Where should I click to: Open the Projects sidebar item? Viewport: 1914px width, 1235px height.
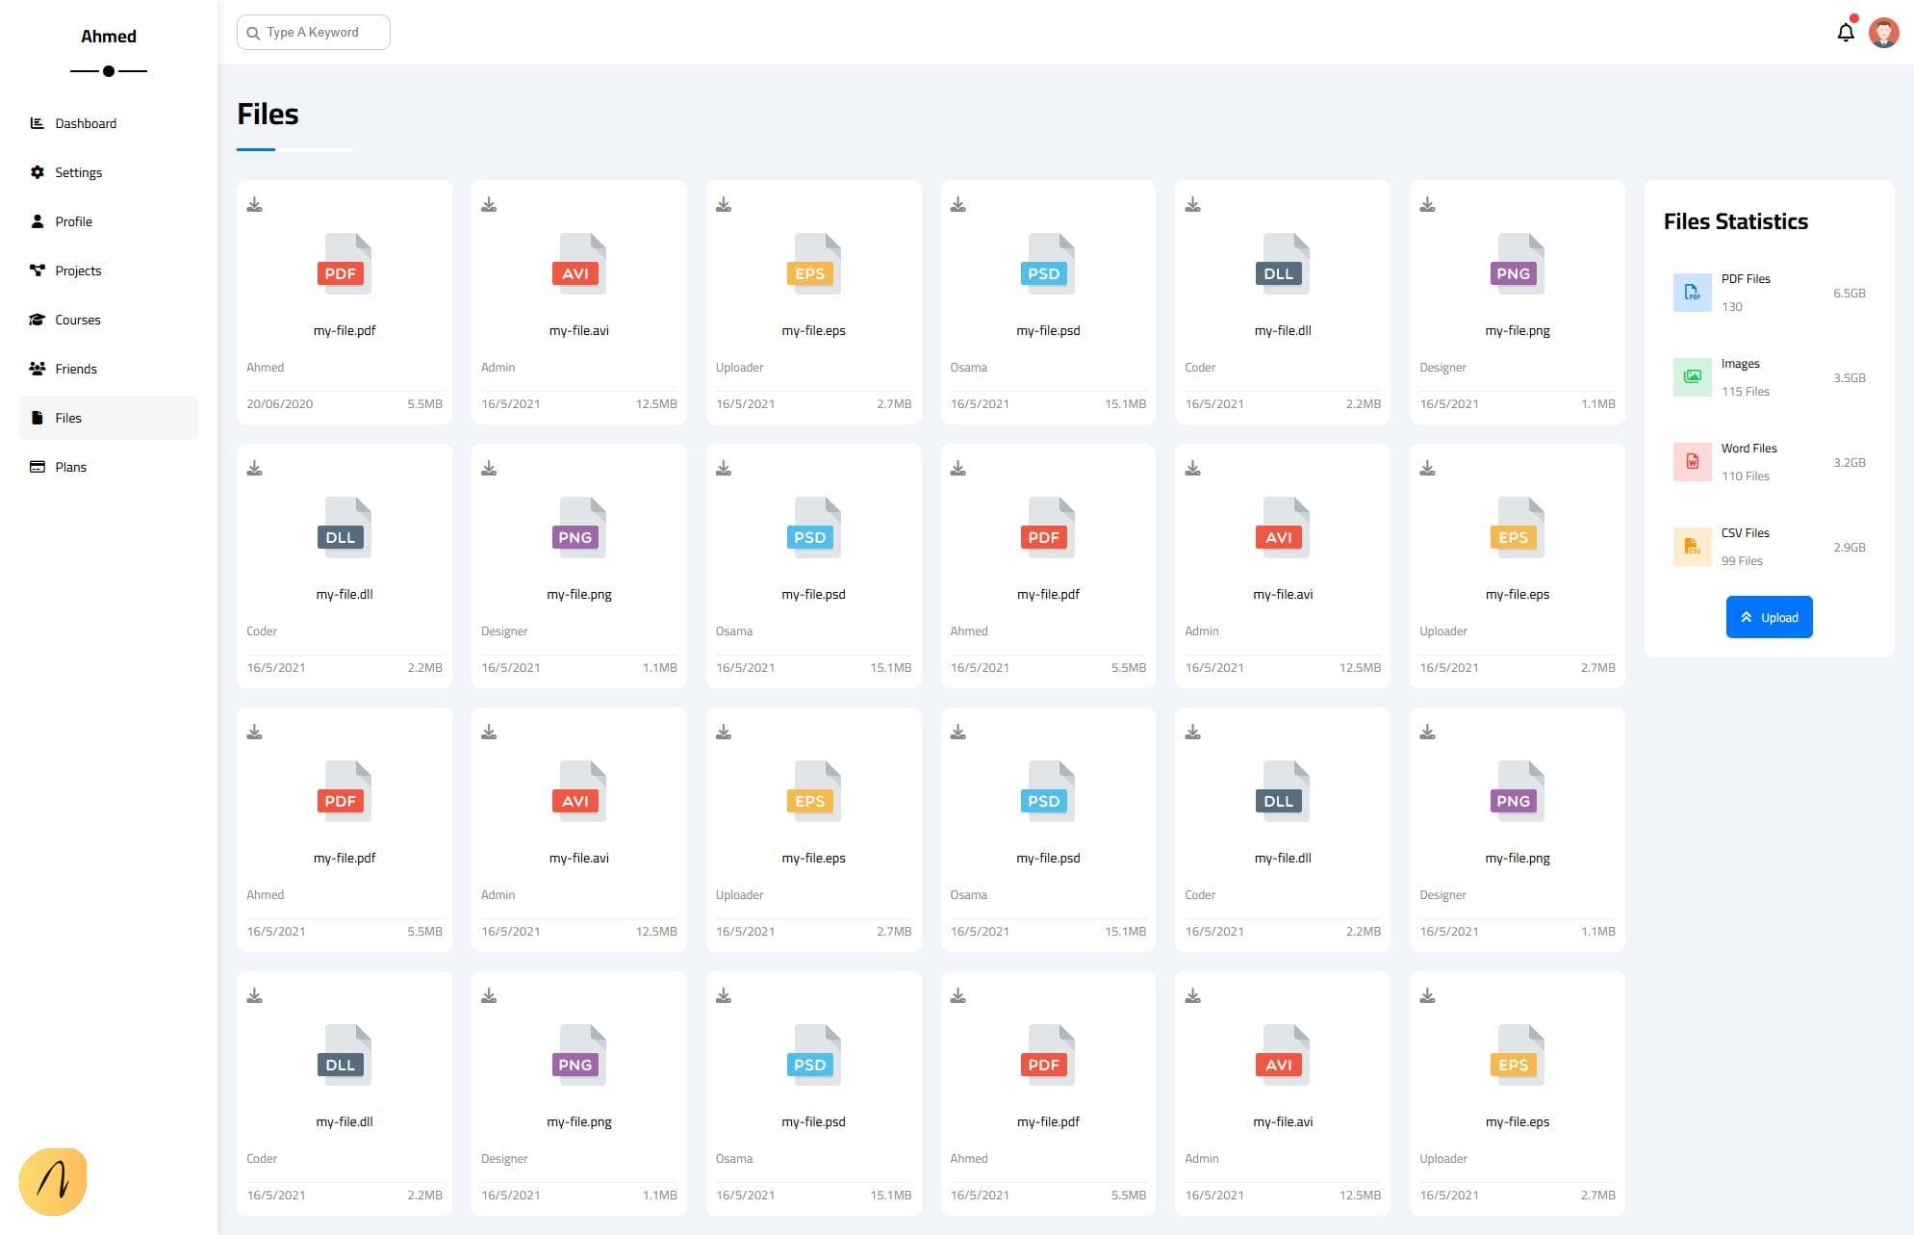tap(78, 270)
